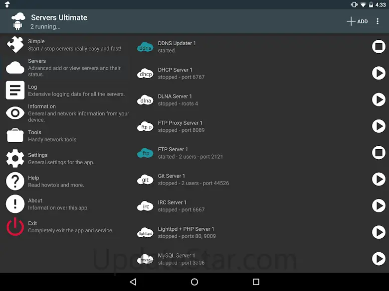Click the lighttpd cloud icon

pos(146,233)
